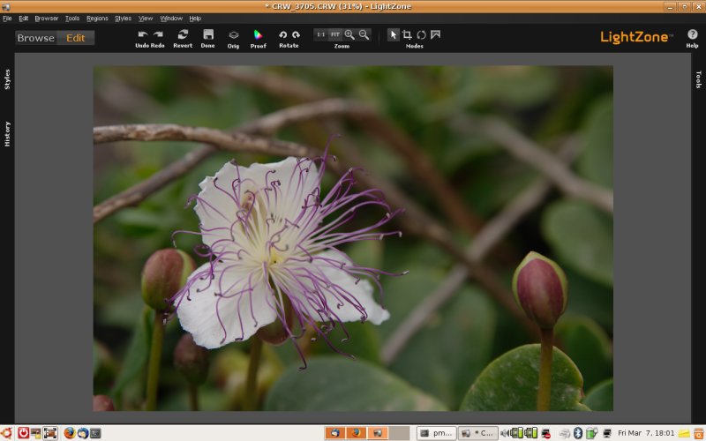This screenshot has height=441, width=706.
Task: Click the Redo arrow icon
Action: [x=158, y=34]
